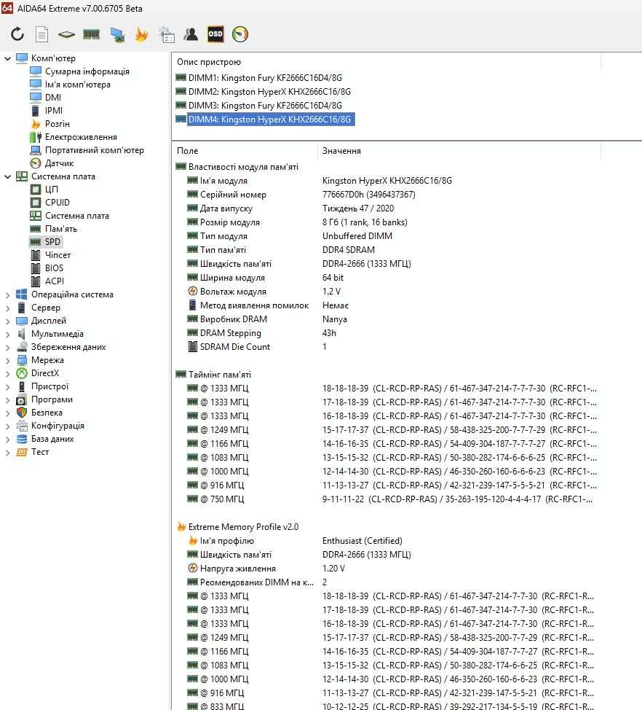Expand the DirectX tree node
The image size is (642, 710).
pos(7,374)
